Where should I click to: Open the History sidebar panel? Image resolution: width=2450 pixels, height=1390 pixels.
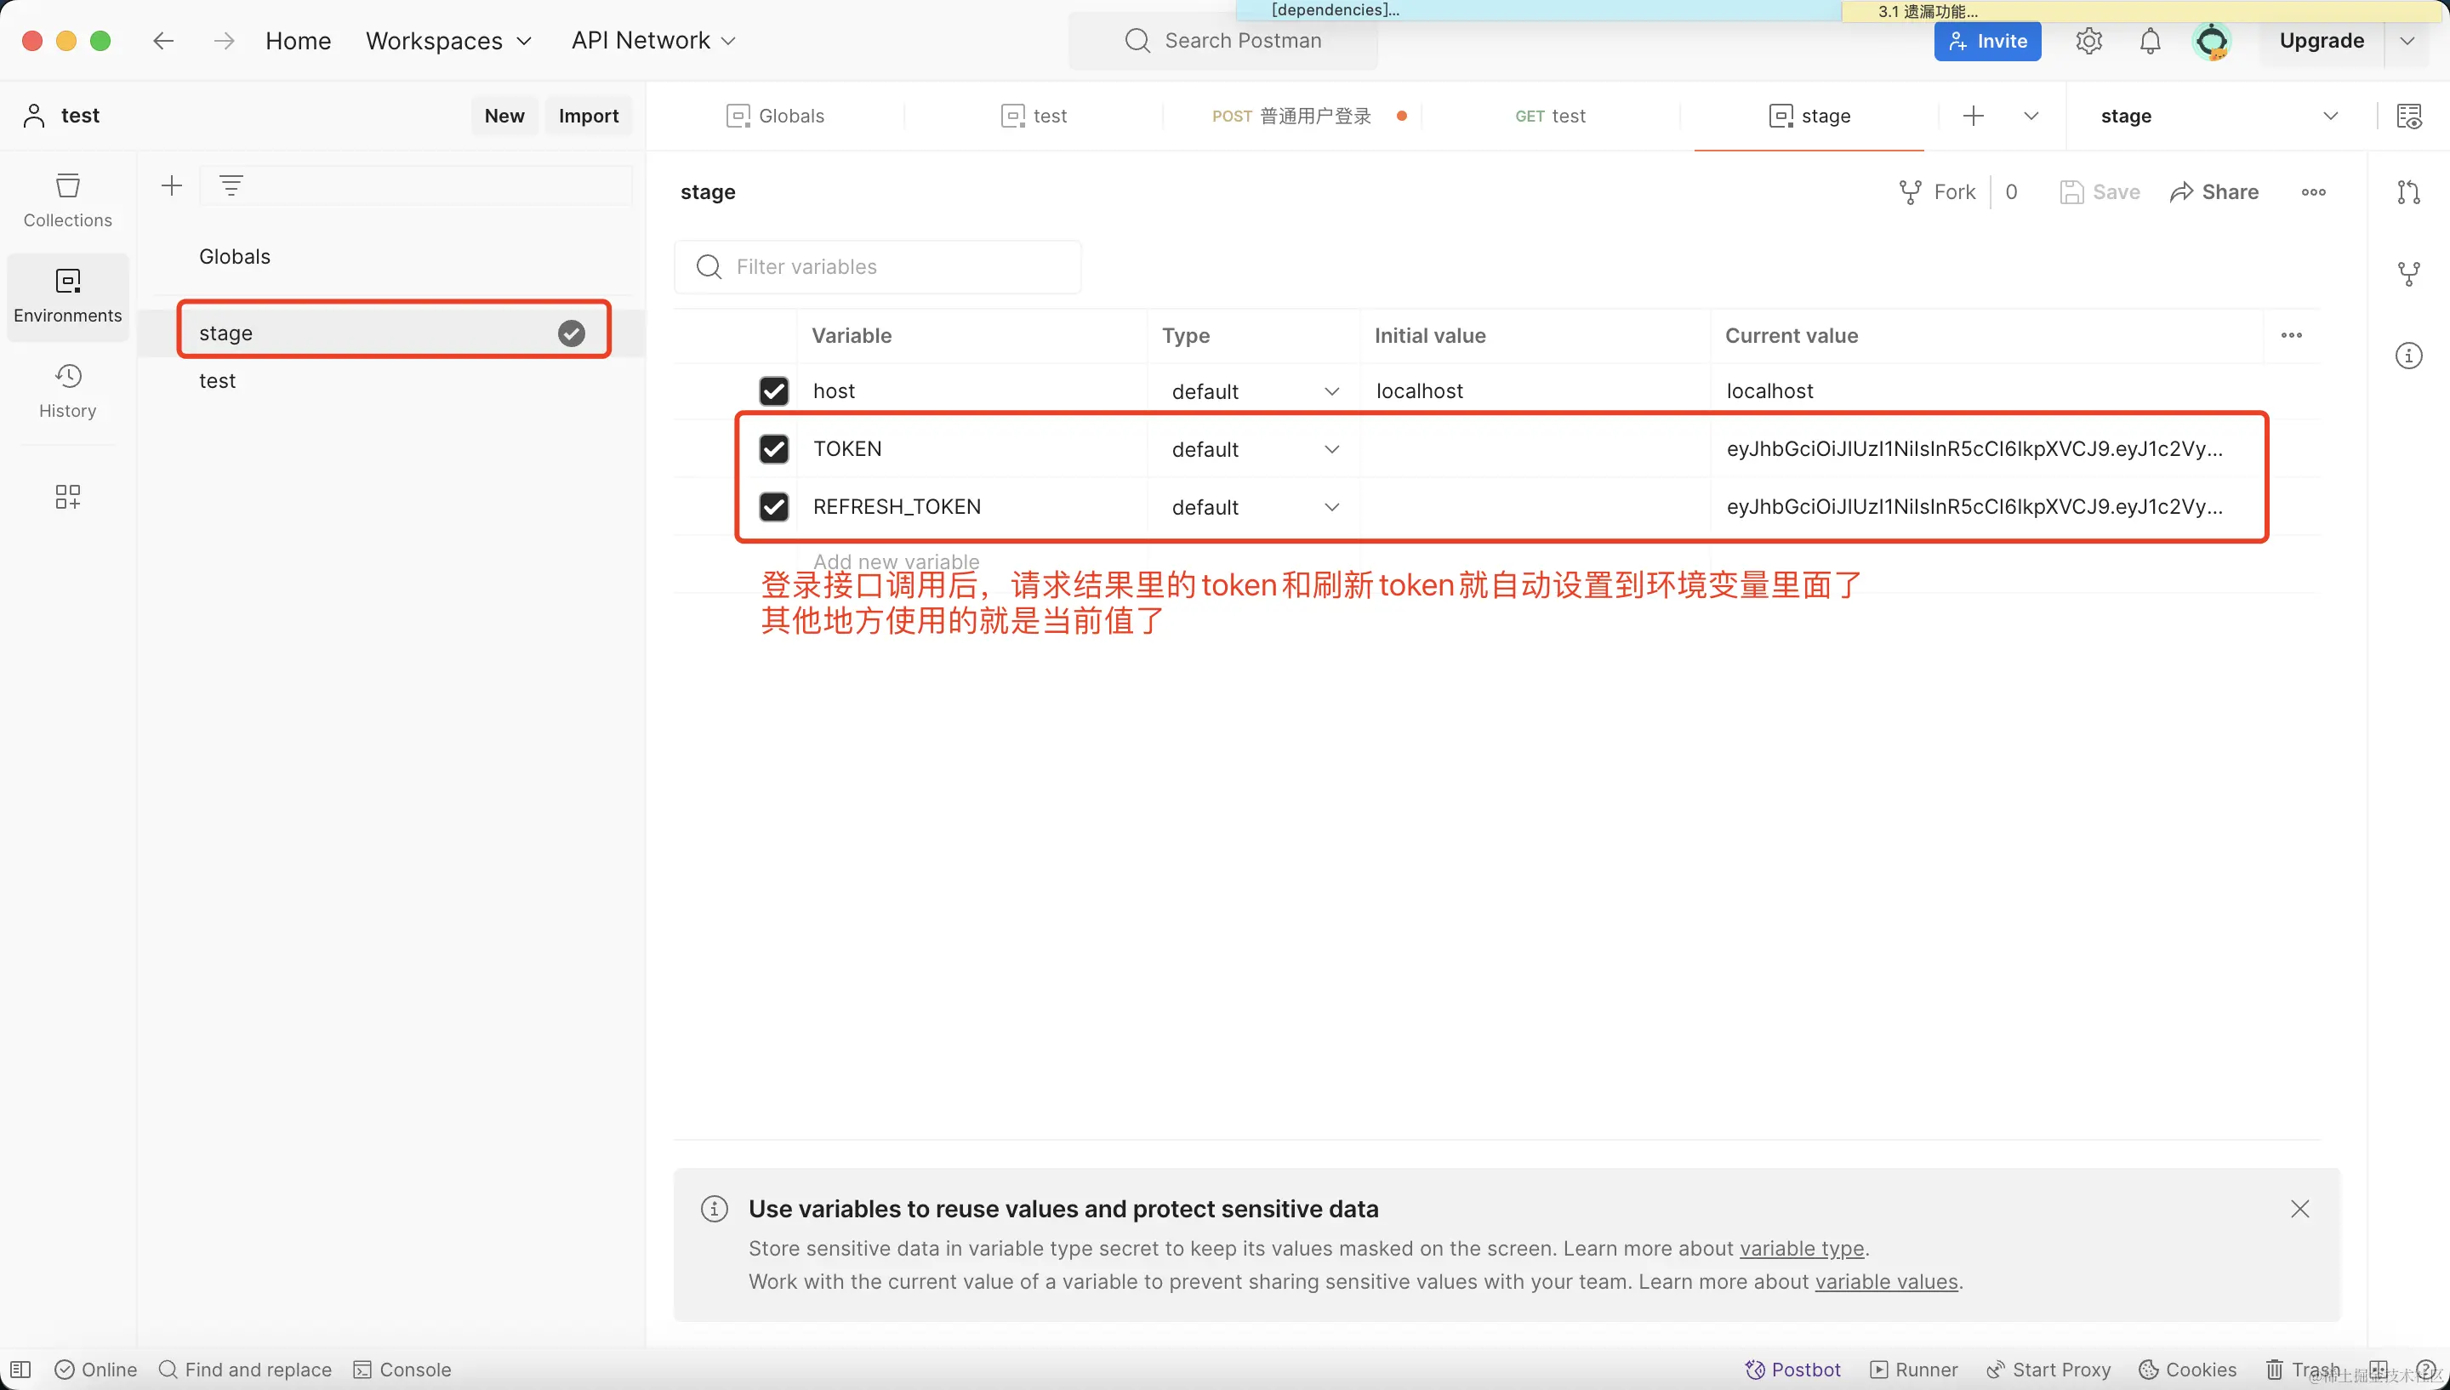(x=67, y=390)
